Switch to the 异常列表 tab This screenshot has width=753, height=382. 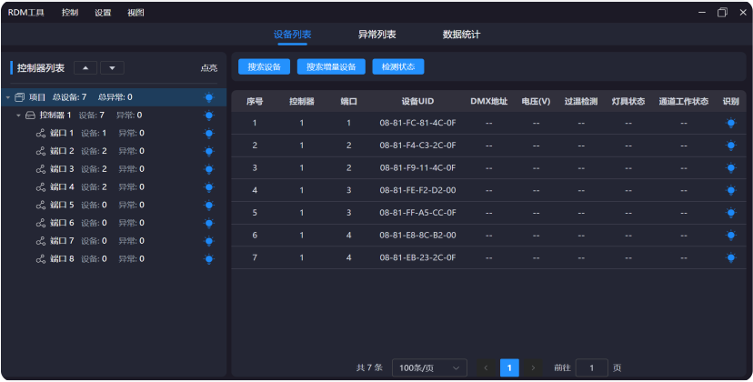point(376,35)
